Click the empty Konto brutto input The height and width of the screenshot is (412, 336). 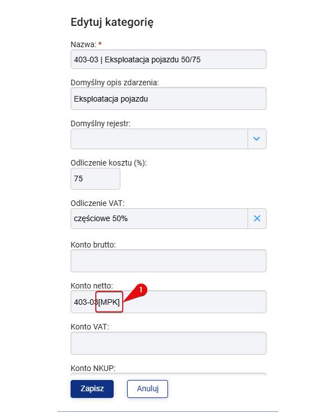point(169,260)
